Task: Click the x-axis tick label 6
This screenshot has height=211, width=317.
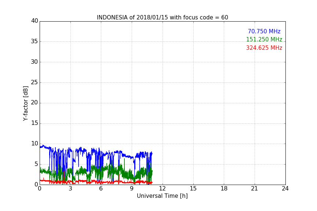Action: (x=101, y=189)
